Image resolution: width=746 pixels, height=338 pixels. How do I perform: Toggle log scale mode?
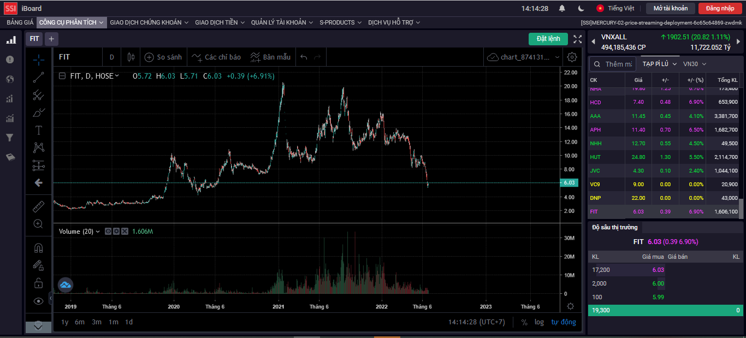539,322
